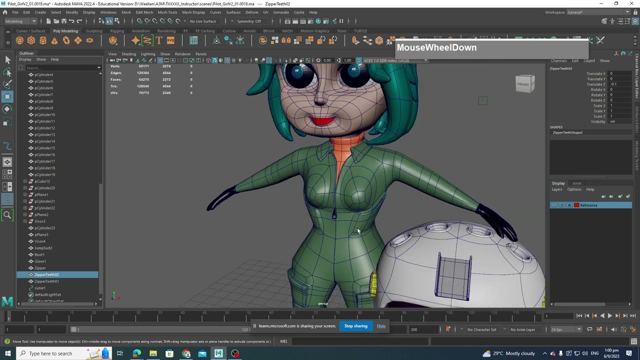Click the Play Forwards button
The image size is (640, 360).
point(609,315)
